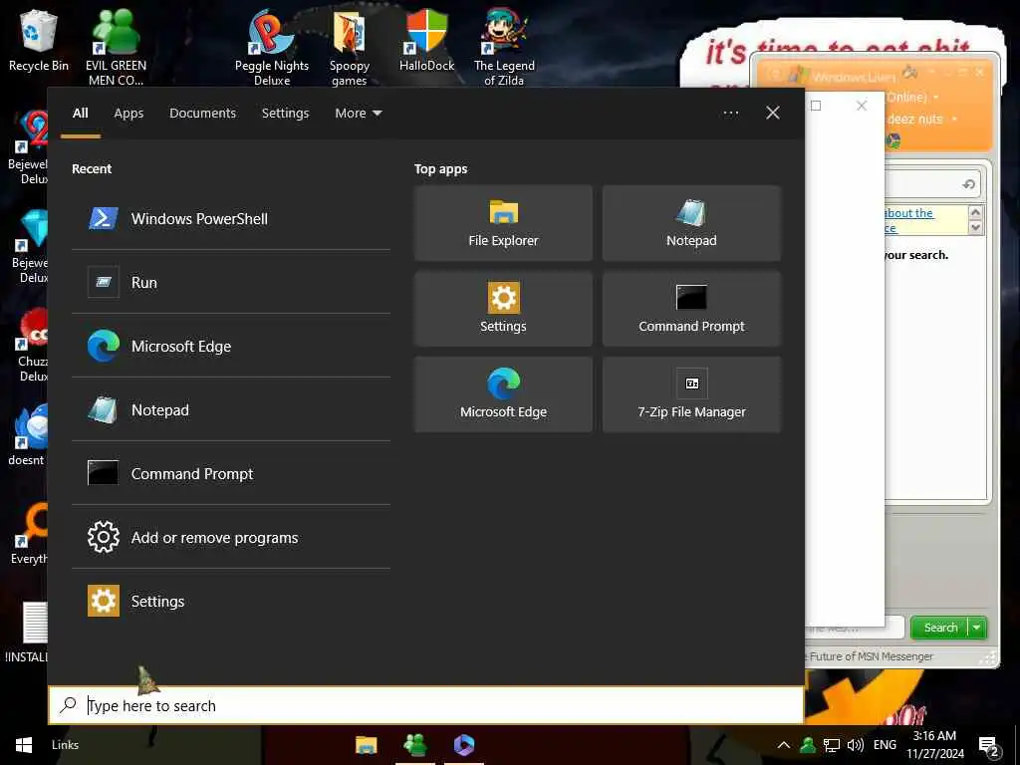
Task: Open Command Prompt tile in Top apps
Action: pos(691,309)
